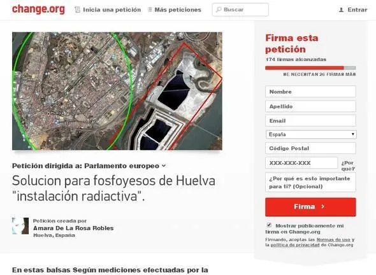Open Más peticiones menu item
376x275 pixels.
tap(178, 10)
